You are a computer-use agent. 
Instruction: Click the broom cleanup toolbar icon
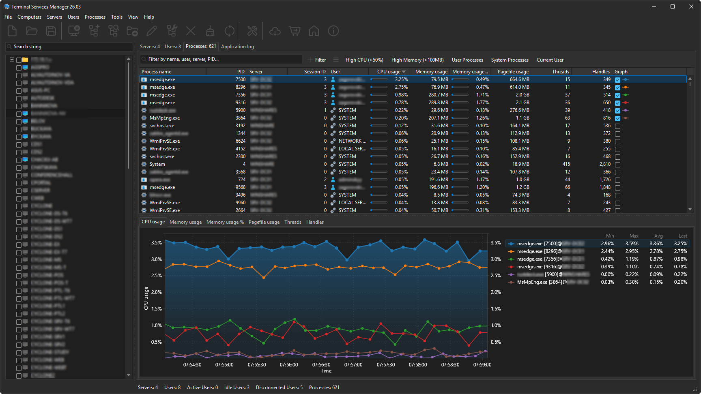coord(210,31)
